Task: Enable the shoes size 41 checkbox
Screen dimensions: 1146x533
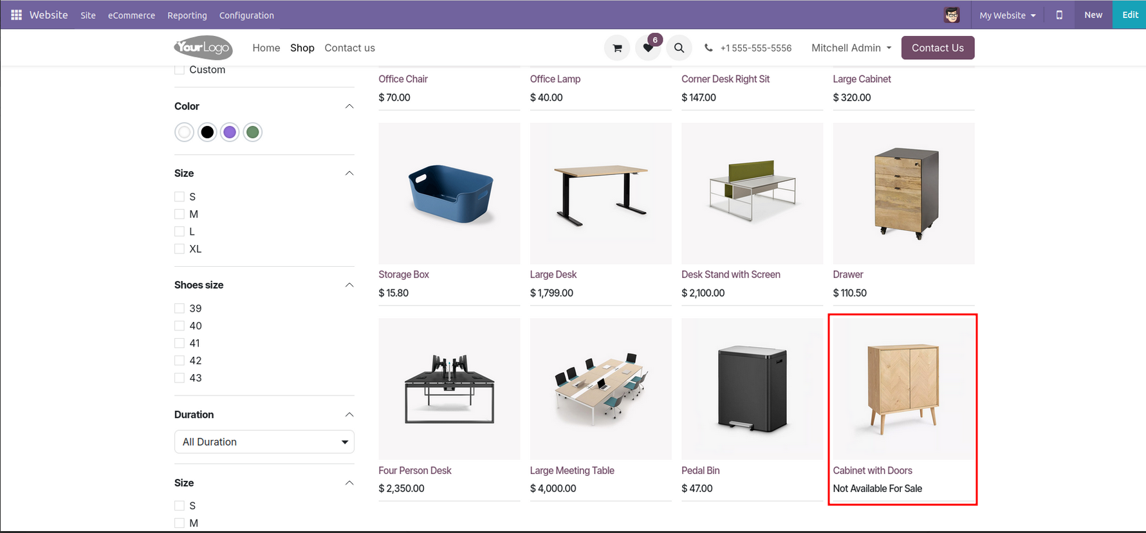Action: pyautogui.click(x=180, y=343)
